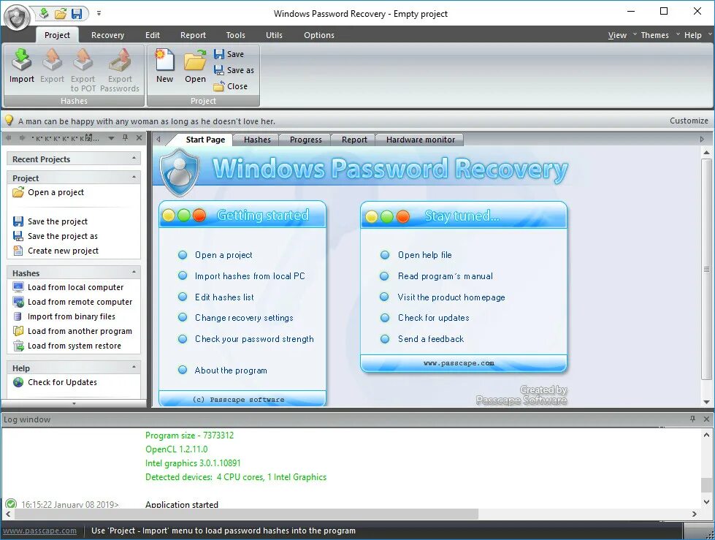Image resolution: width=715 pixels, height=540 pixels.
Task: Click Start Page vertical scrollbar thumb
Action: pyautogui.click(x=706, y=269)
